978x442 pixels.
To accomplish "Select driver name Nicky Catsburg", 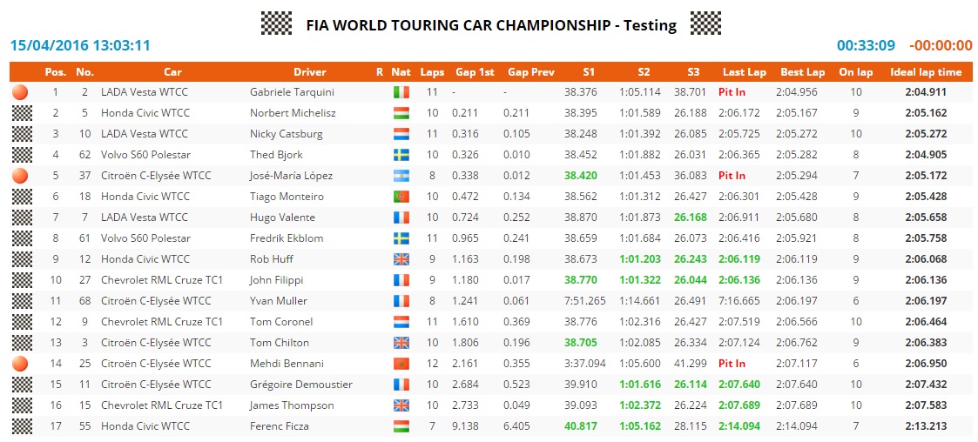I will coord(286,134).
